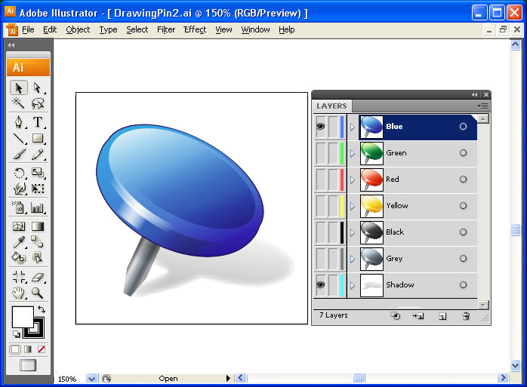The image size is (527, 387).
Task: Select the Eraser tool
Action: pos(37,277)
